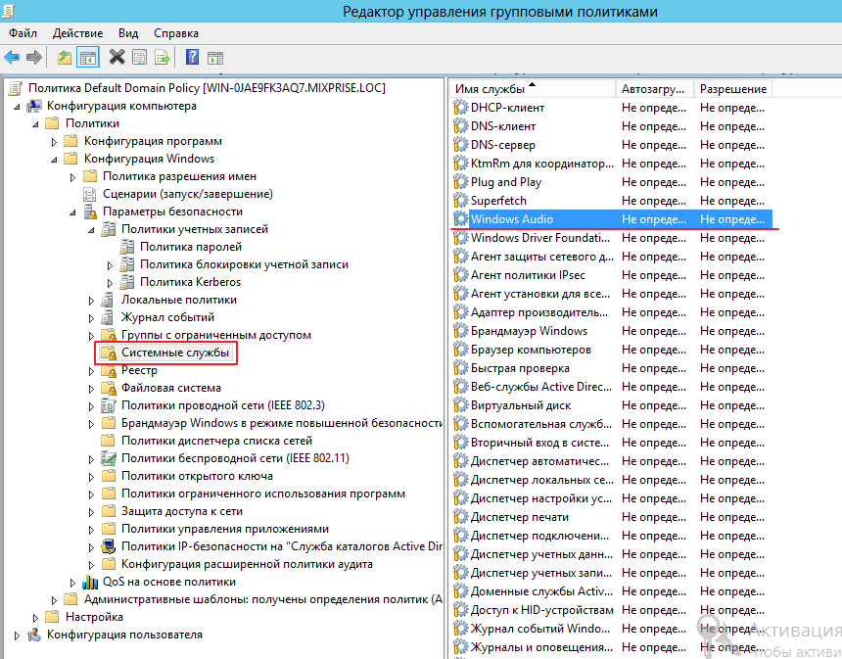Screen dimensions: 842x659
Task: Open the Действие menu
Action: click(79, 33)
